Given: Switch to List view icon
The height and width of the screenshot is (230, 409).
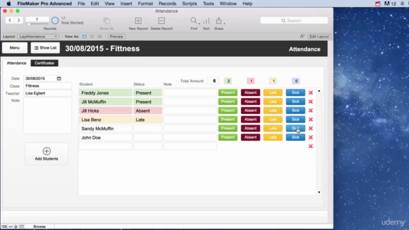Looking at the screenshot, I should pos(92,36).
